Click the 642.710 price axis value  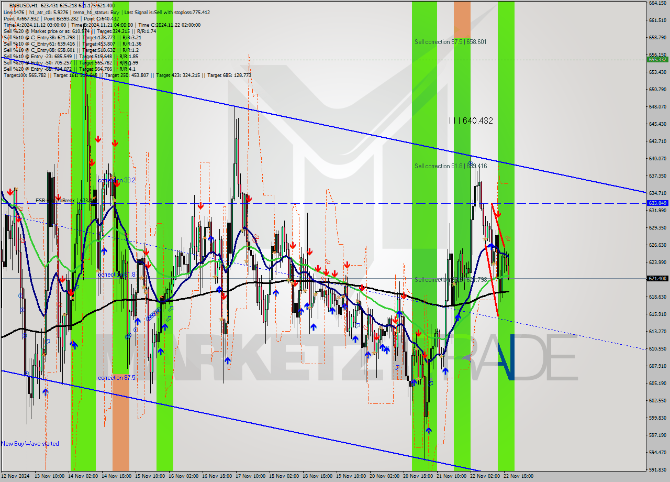click(x=657, y=141)
